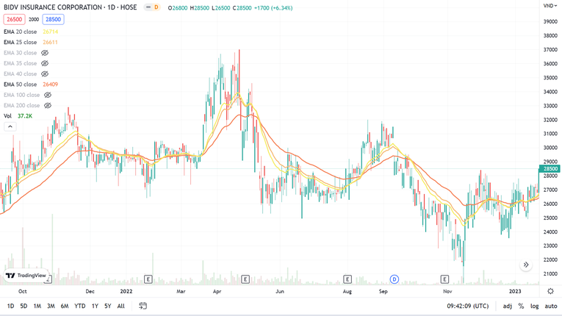Toggle the log scale option
Viewport: 562px width, 316px height.
534,306
